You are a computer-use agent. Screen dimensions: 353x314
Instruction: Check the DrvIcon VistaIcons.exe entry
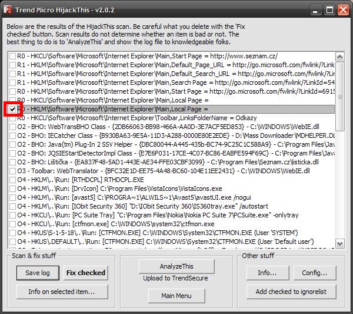pos(12,189)
